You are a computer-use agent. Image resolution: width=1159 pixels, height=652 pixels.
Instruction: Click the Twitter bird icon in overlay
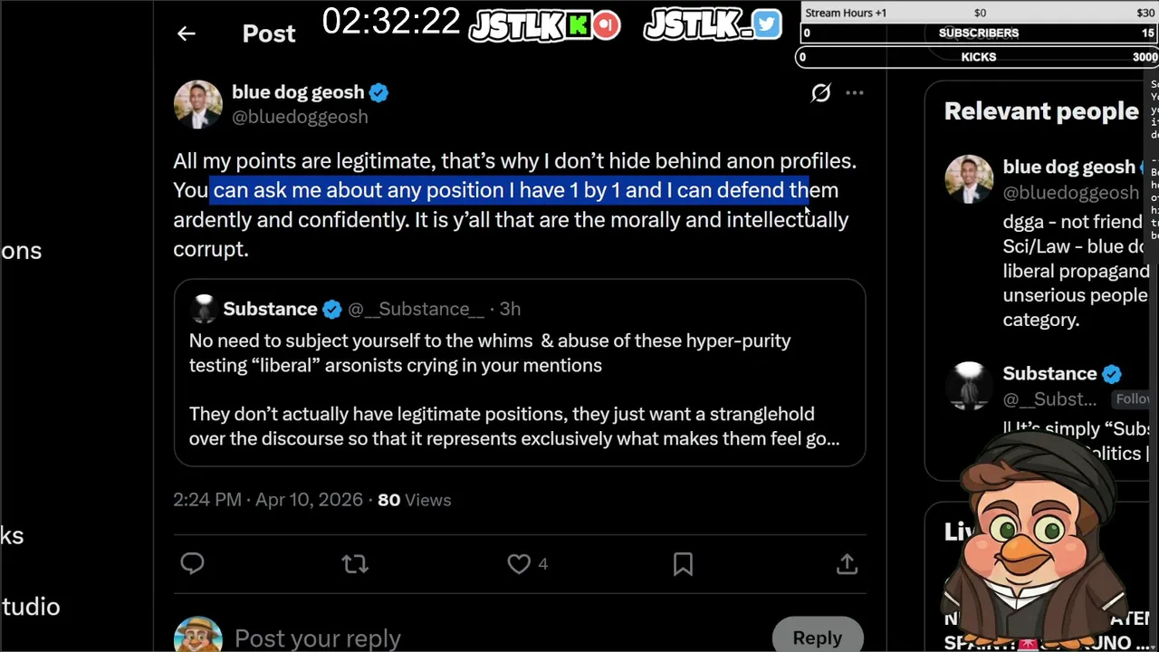point(766,24)
